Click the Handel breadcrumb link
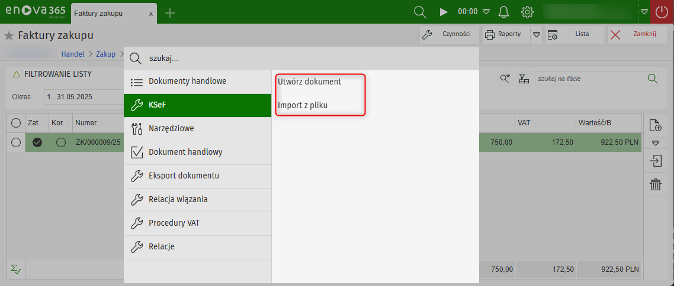Image resolution: width=674 pixels, height=286 pixels. [73, 54]
